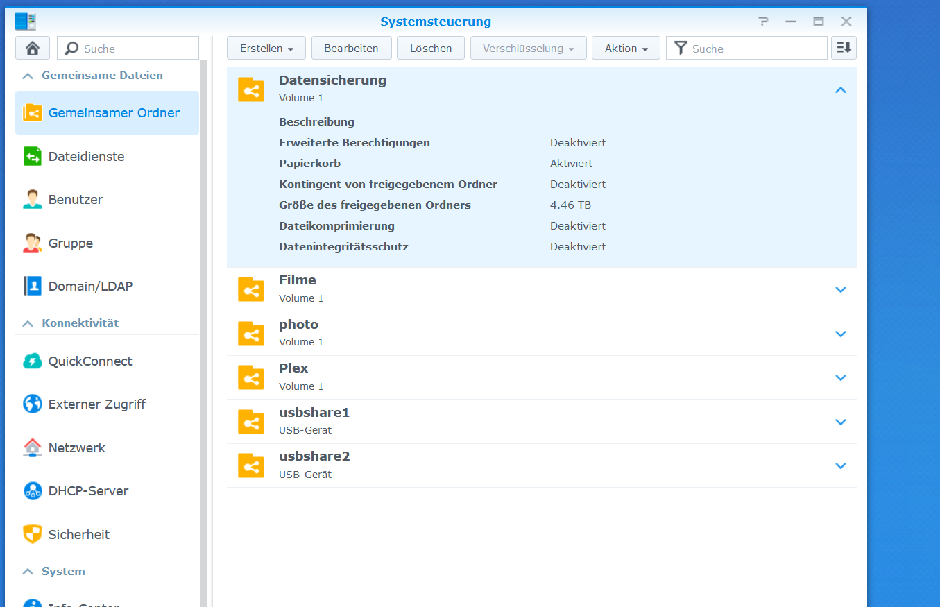Focus the sidebar Suche field
The width and height of the screenshot is (940, 607).
point(128,49)
